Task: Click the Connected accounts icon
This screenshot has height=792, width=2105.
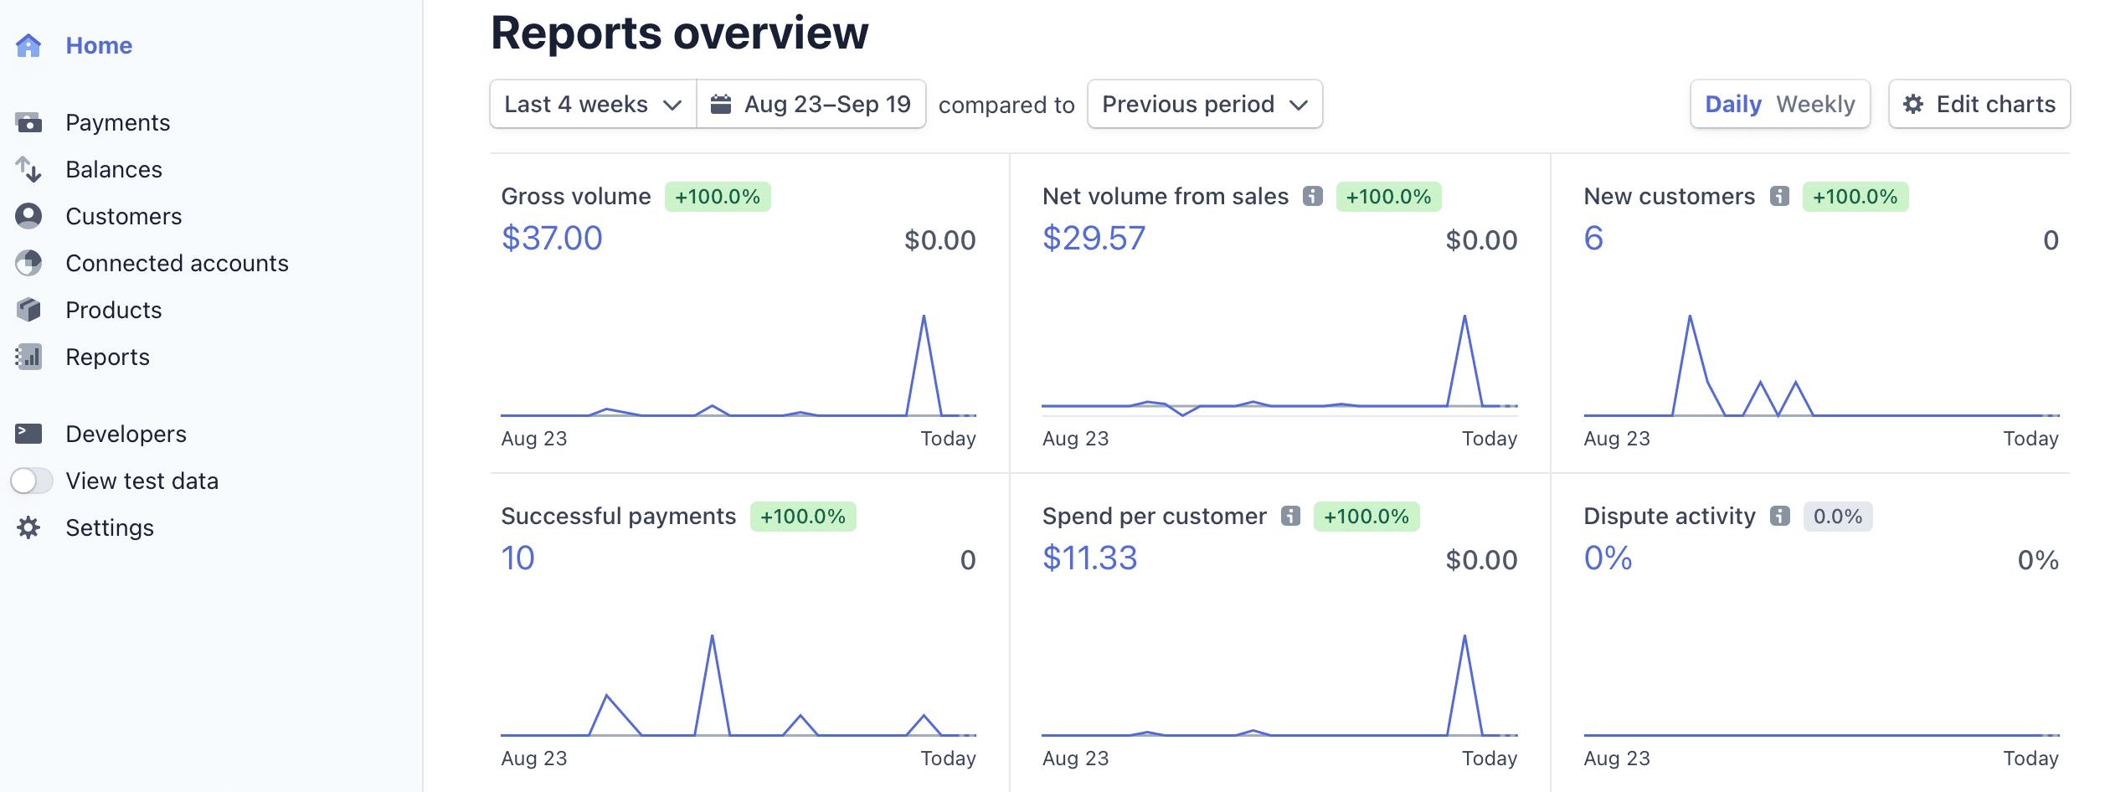Action: (x=28, y=263)
